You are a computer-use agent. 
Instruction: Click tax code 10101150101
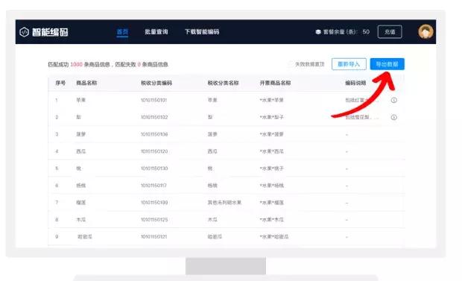click(x=154, y=101)
